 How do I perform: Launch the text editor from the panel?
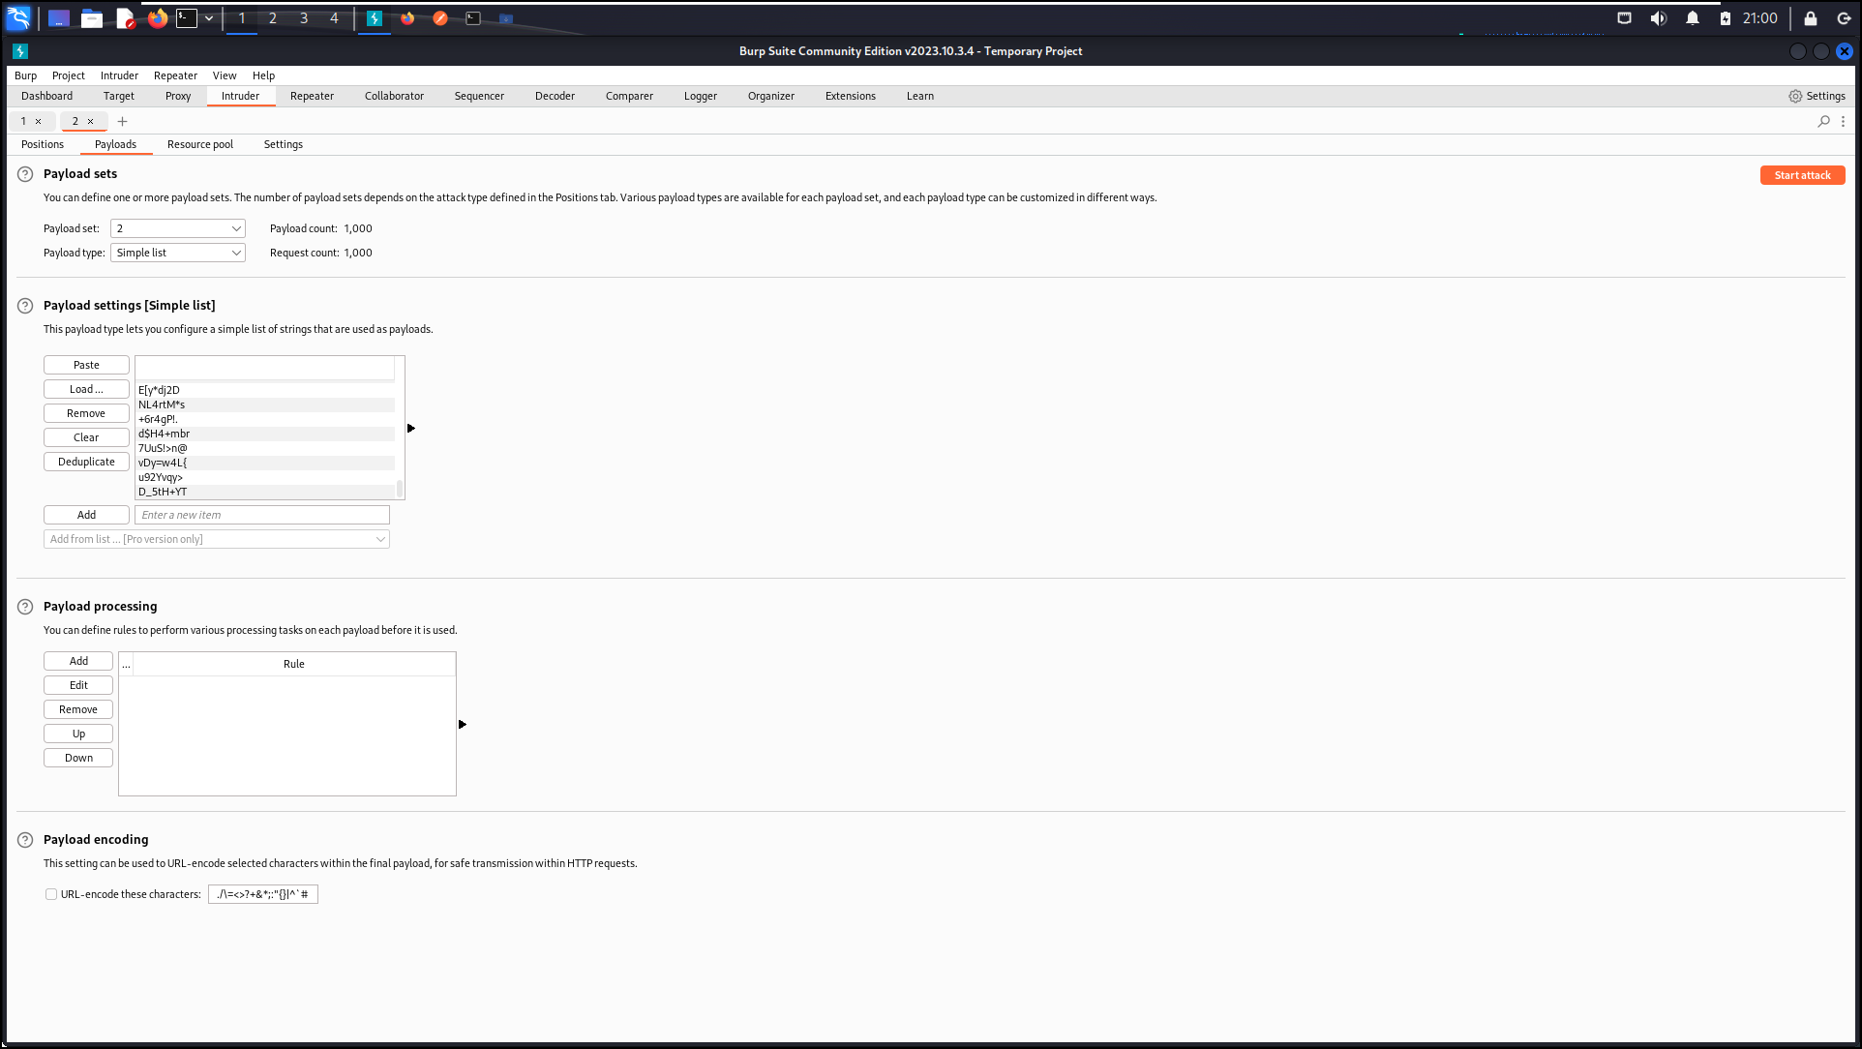[x=125, y=18]
